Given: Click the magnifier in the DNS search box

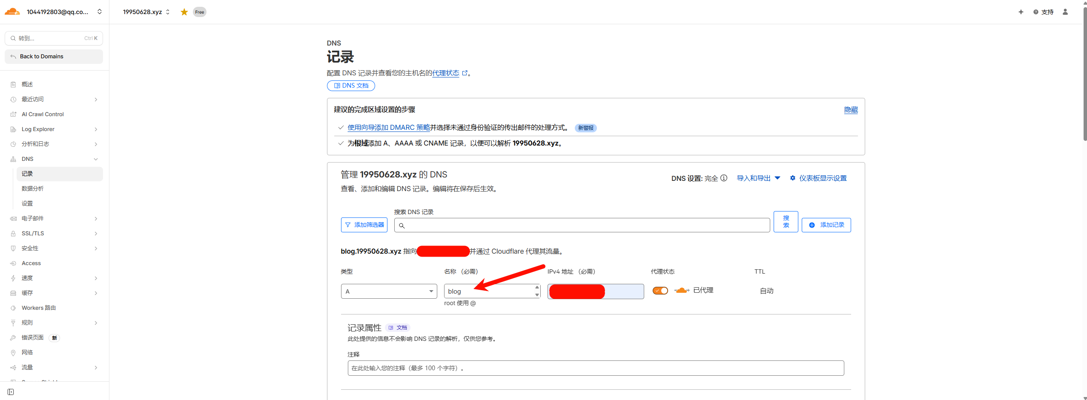Looking at the screenshot, I should (402, 225).
